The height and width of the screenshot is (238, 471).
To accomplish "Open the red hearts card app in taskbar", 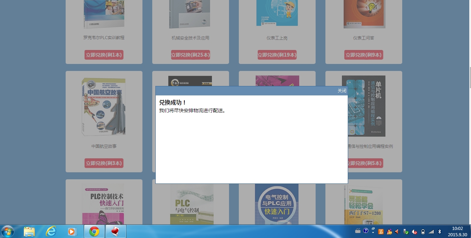I will (x=116, y=231).
